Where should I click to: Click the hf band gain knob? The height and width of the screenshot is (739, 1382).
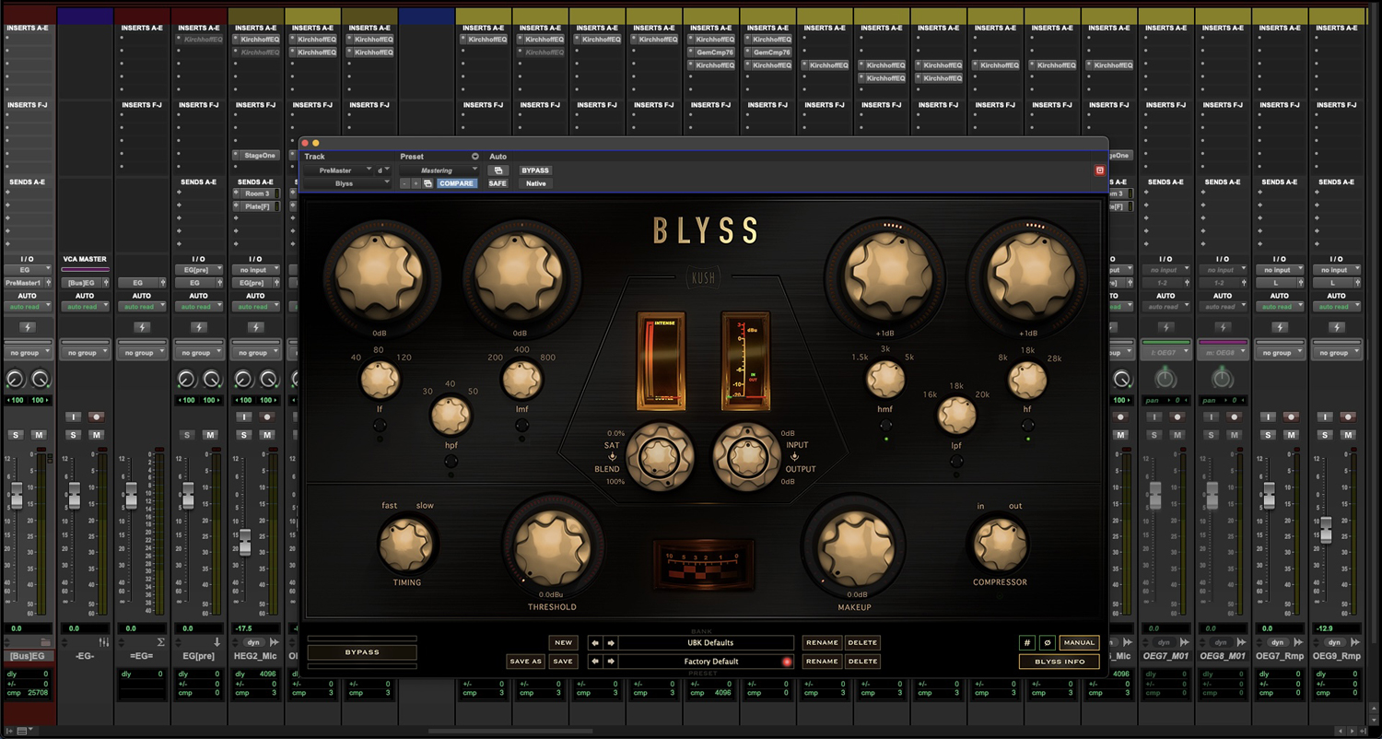1029,275
